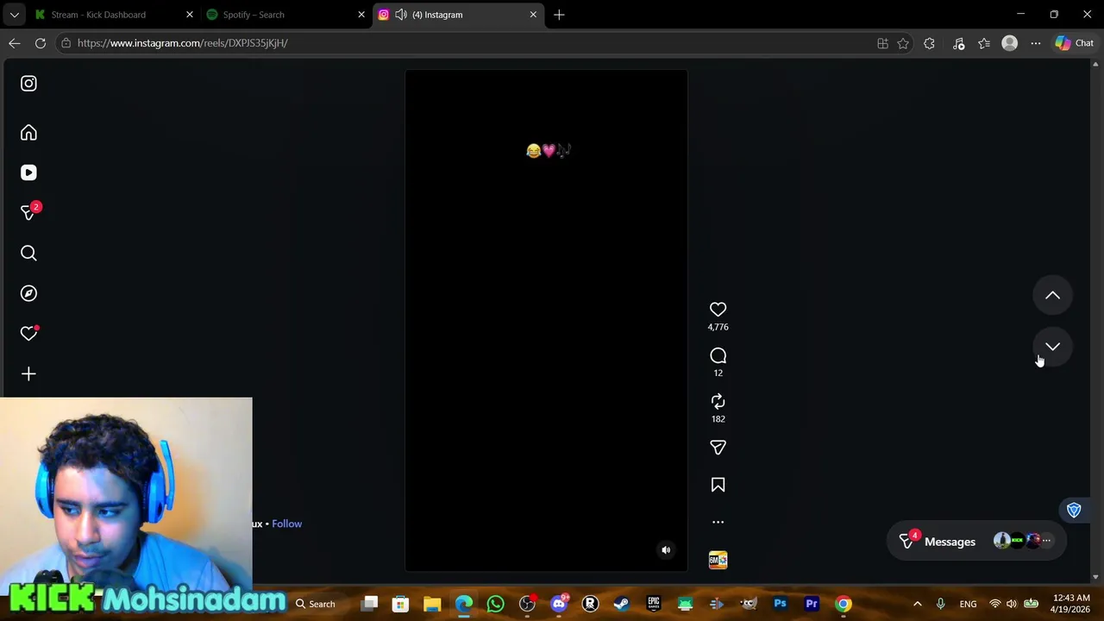Open the reel audio thumbnail

pyautogui.click(x=718, y=561)
